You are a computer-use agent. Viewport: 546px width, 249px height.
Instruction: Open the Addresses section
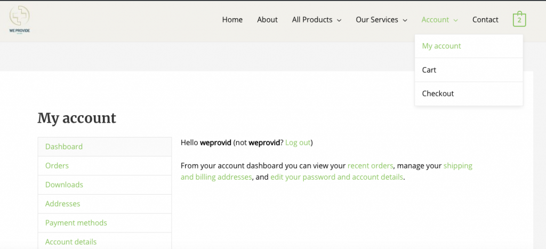pos(62,204)
